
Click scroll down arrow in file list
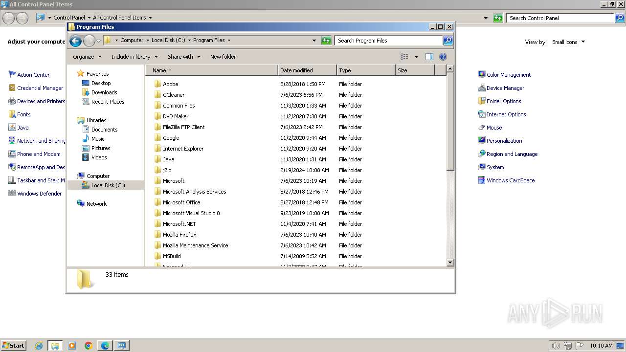coord(450,263)
